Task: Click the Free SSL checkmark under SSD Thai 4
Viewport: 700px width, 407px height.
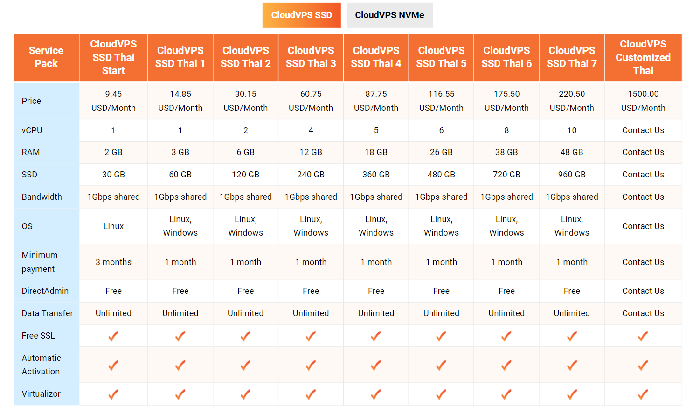Action: [376, 336]
